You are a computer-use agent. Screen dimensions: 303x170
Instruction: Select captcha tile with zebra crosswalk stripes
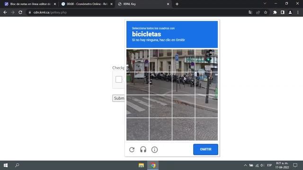[x=138, y=106]
